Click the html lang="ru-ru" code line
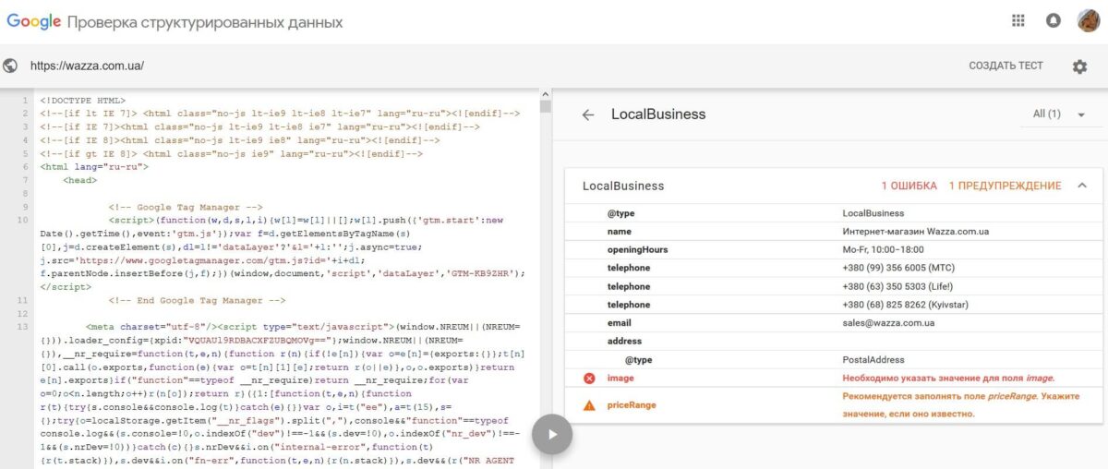1108x469 pixels. pyautogui.click(x=94, y=167)
